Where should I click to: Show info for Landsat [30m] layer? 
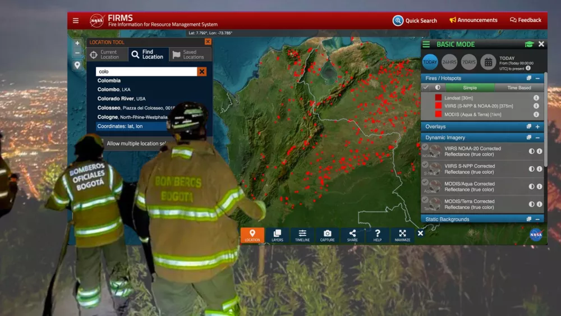(x=536, y=98)
